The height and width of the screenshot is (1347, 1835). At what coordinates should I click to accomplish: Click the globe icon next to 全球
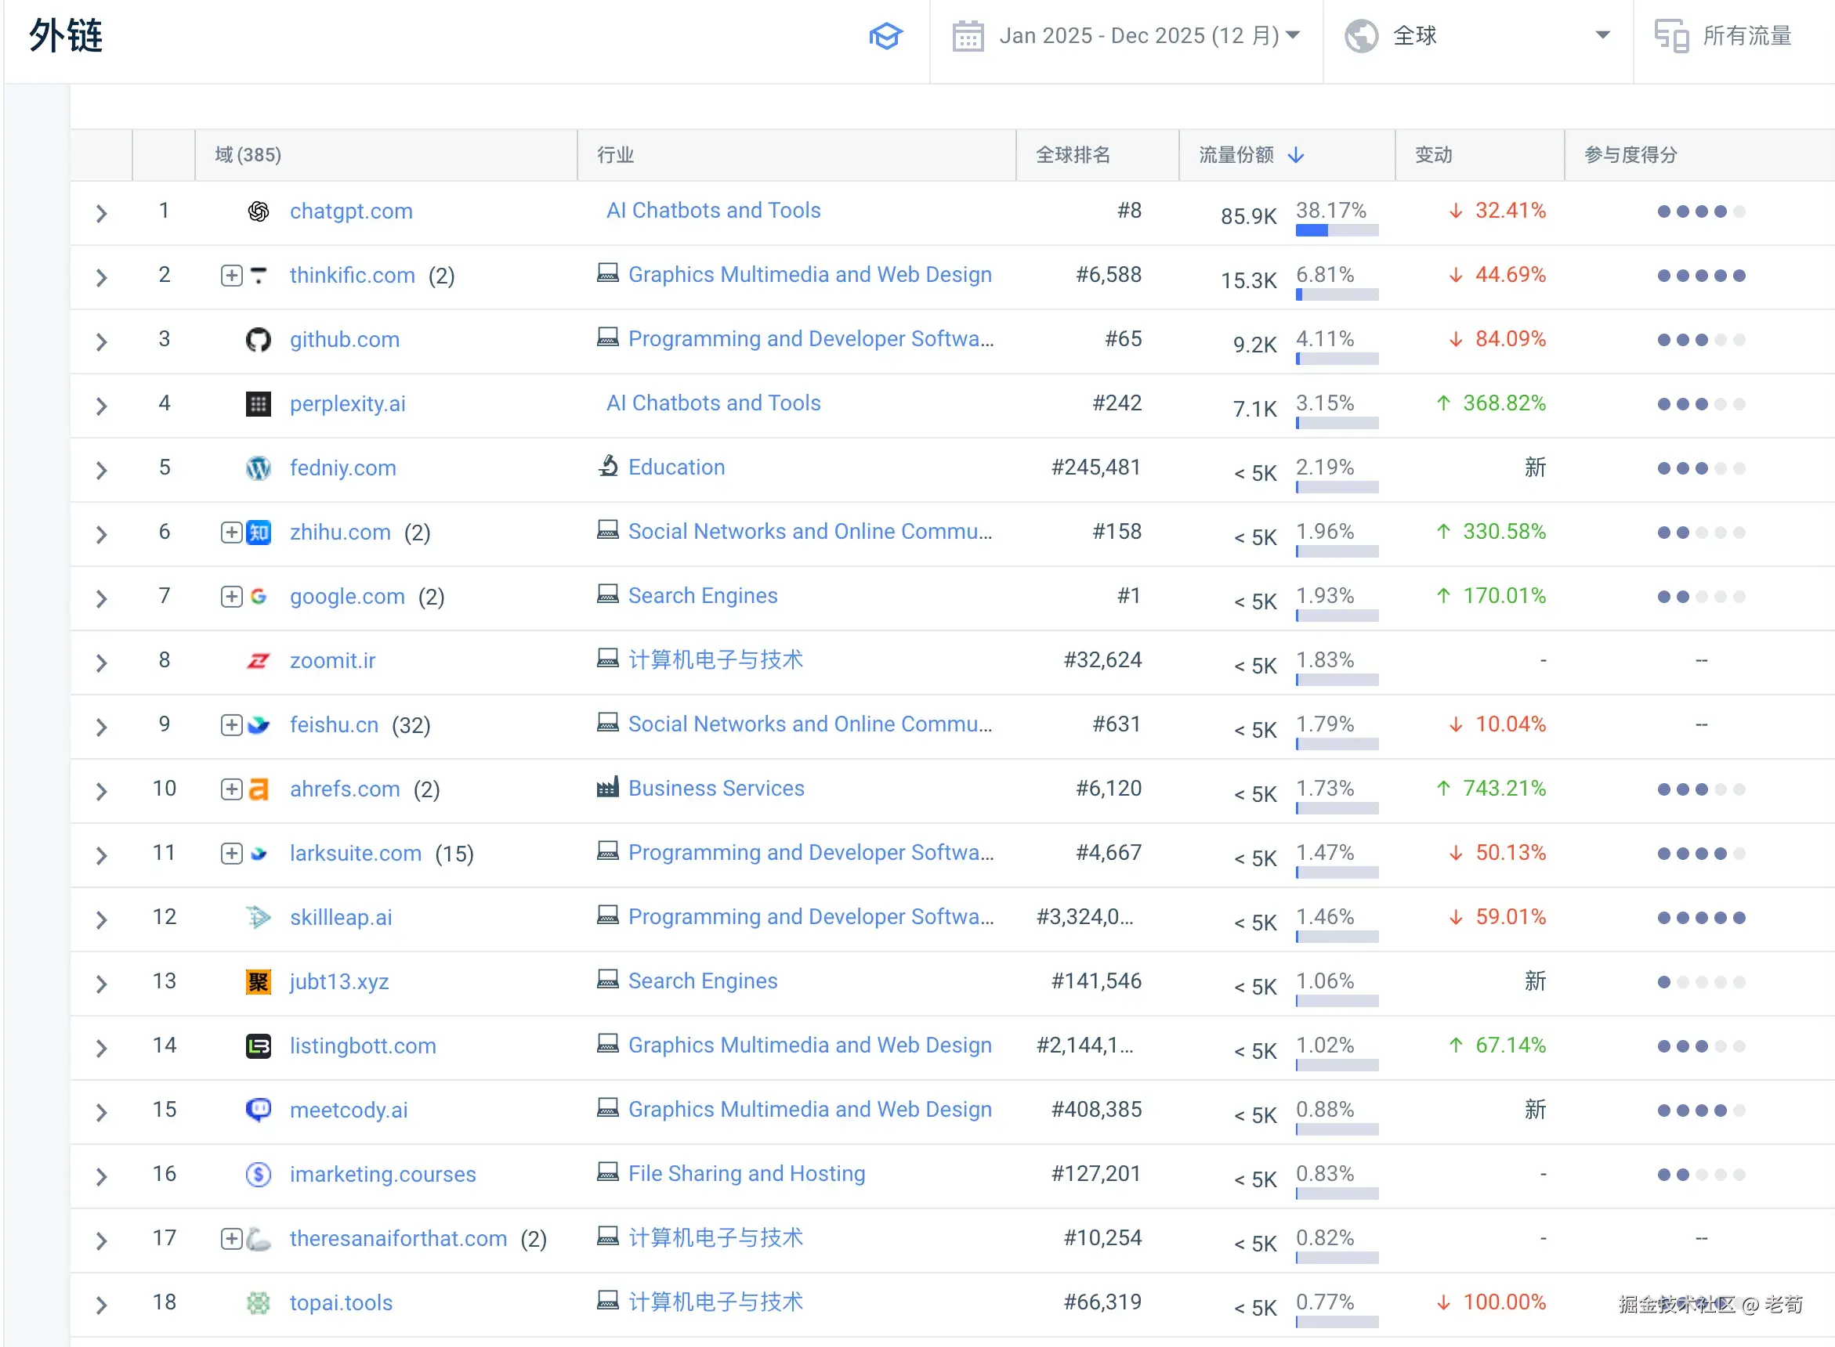click(1361, 36)
